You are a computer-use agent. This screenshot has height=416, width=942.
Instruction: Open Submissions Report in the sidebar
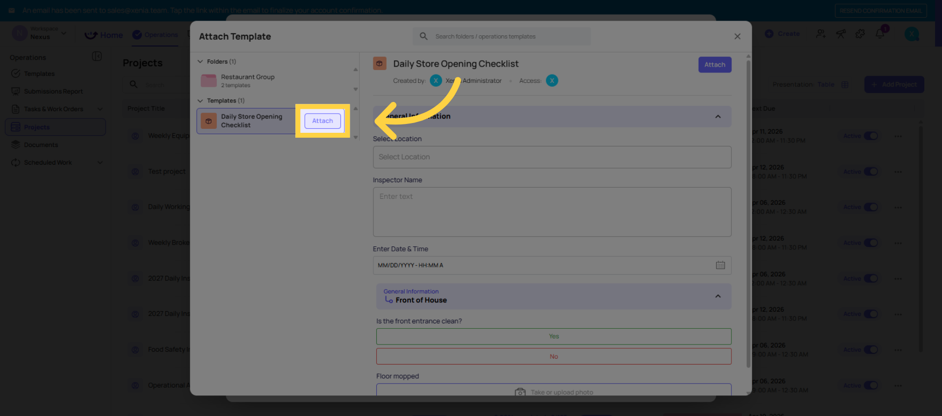[x=53, y=92]
